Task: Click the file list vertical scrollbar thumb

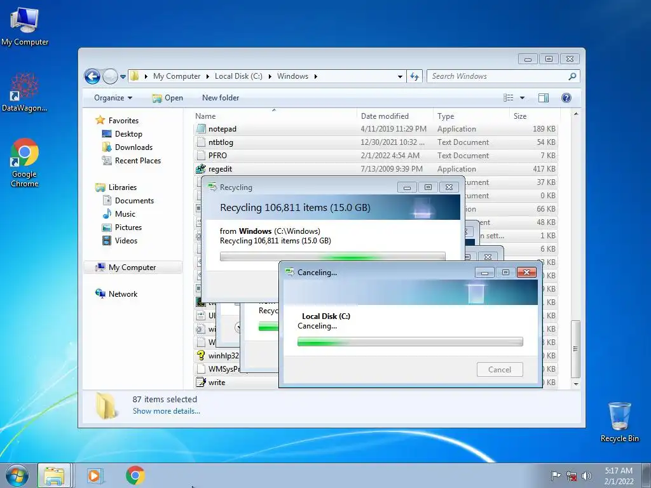Action: tap(575, 349)
